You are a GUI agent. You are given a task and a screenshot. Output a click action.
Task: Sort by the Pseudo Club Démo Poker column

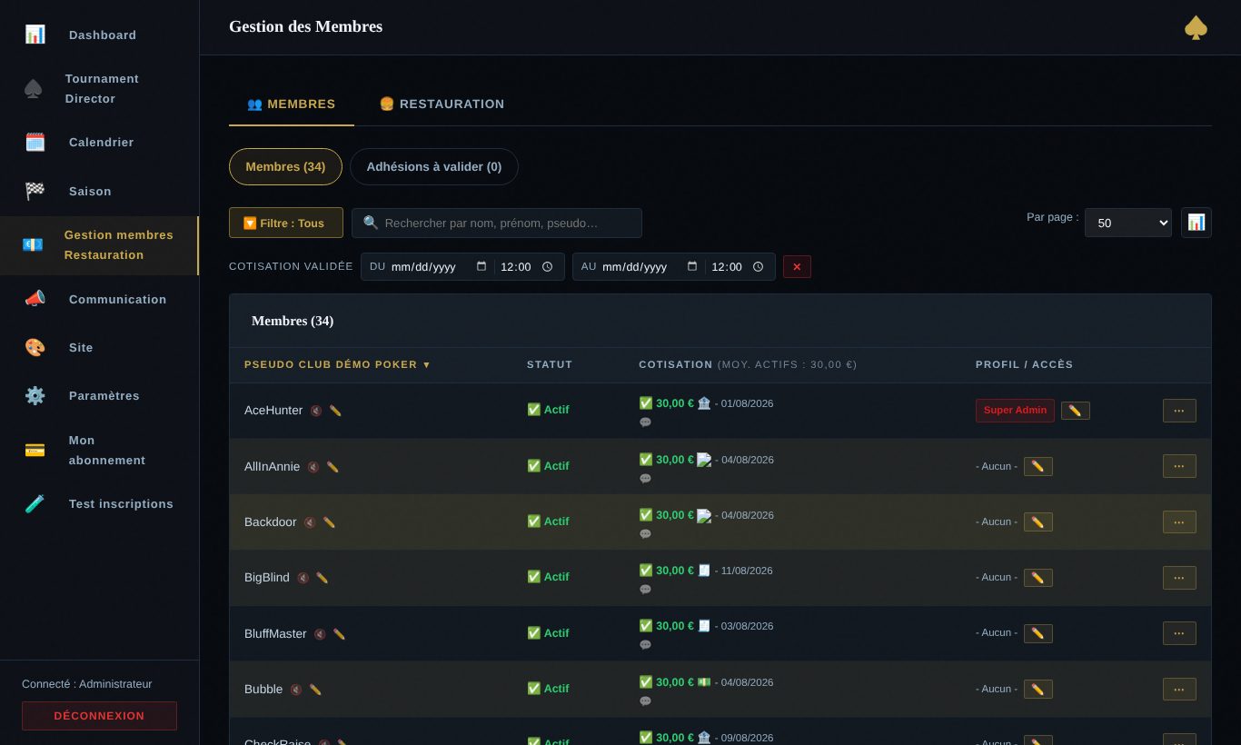[337, 364]
